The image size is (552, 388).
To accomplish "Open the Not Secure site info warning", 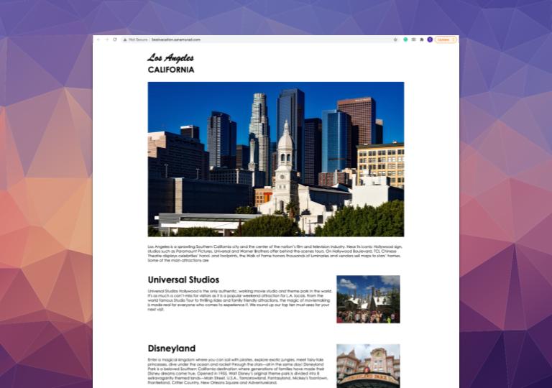I will coord(135,40).
